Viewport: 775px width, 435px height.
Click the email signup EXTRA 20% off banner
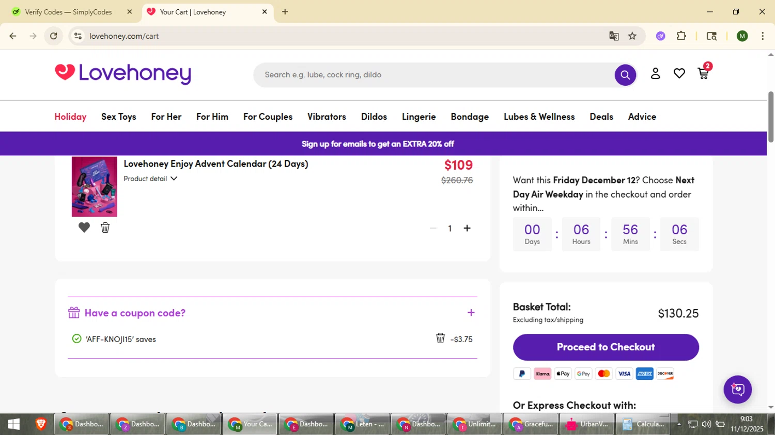378,144
